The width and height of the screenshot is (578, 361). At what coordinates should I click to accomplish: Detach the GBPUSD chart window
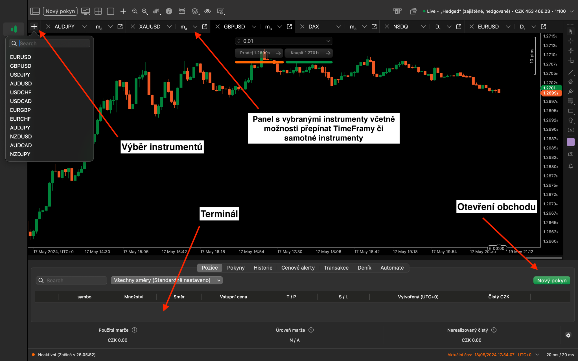[289, 27]
